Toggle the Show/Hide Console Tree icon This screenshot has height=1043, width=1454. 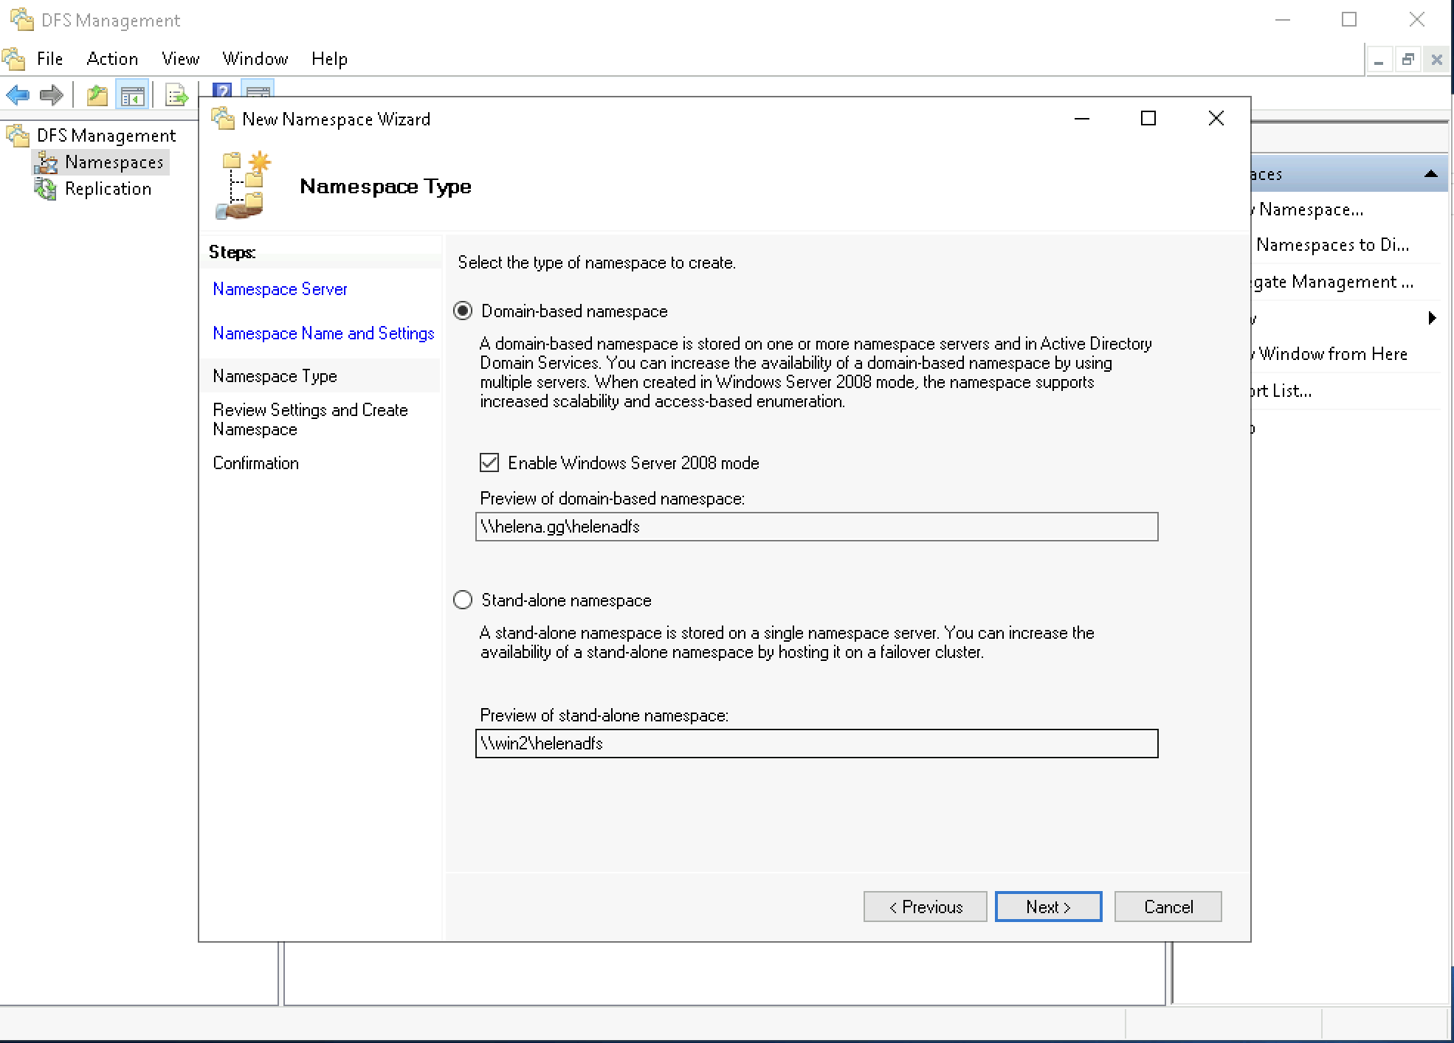tap(133, 95)
